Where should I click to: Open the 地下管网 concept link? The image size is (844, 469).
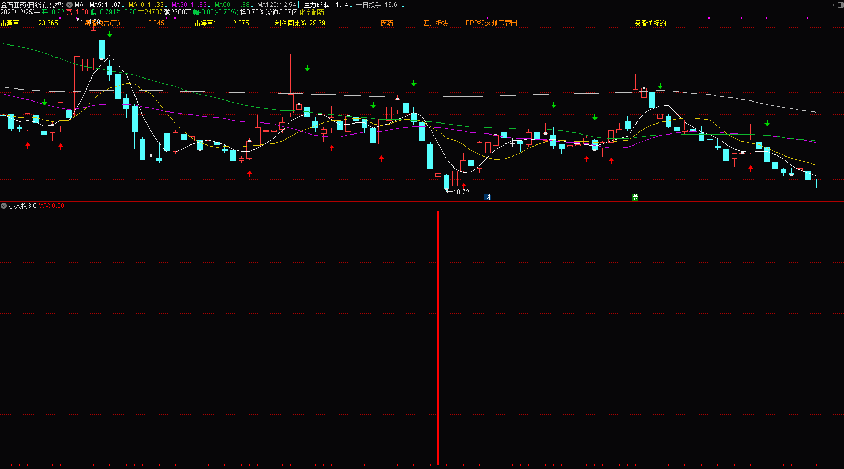pos(505,23)
